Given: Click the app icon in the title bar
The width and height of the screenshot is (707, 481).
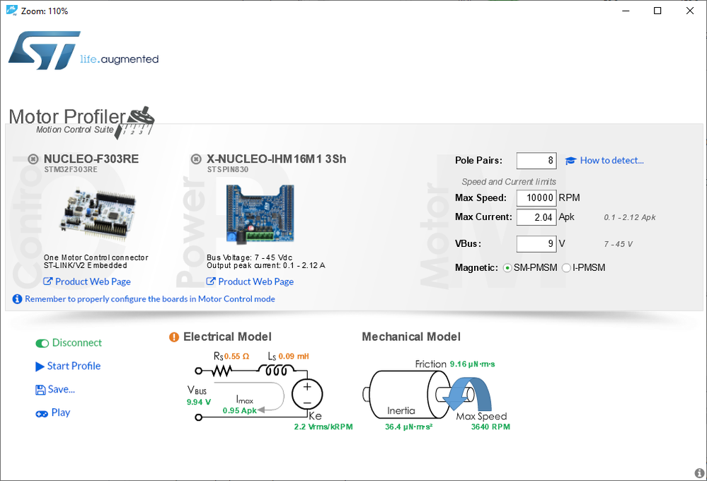Looking at the screenshot, I should (x=12, y=11).
